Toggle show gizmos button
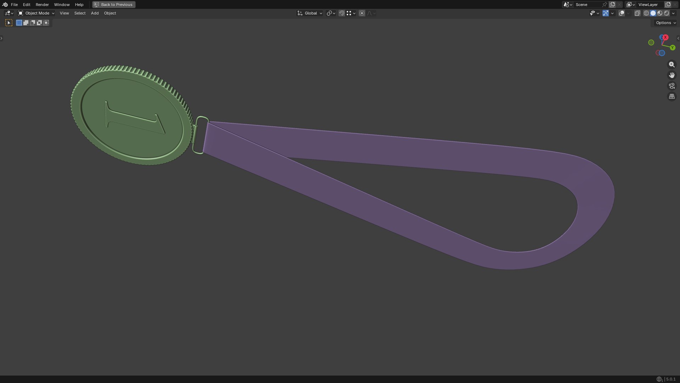 [x=606, y=13]
